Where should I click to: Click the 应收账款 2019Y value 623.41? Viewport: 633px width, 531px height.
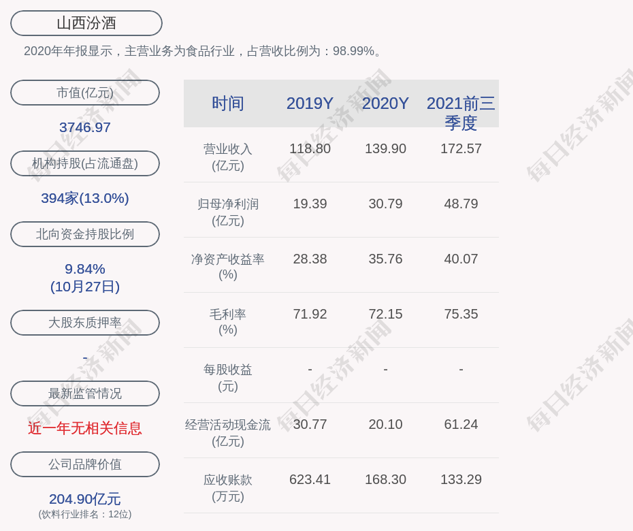[310, 479]
